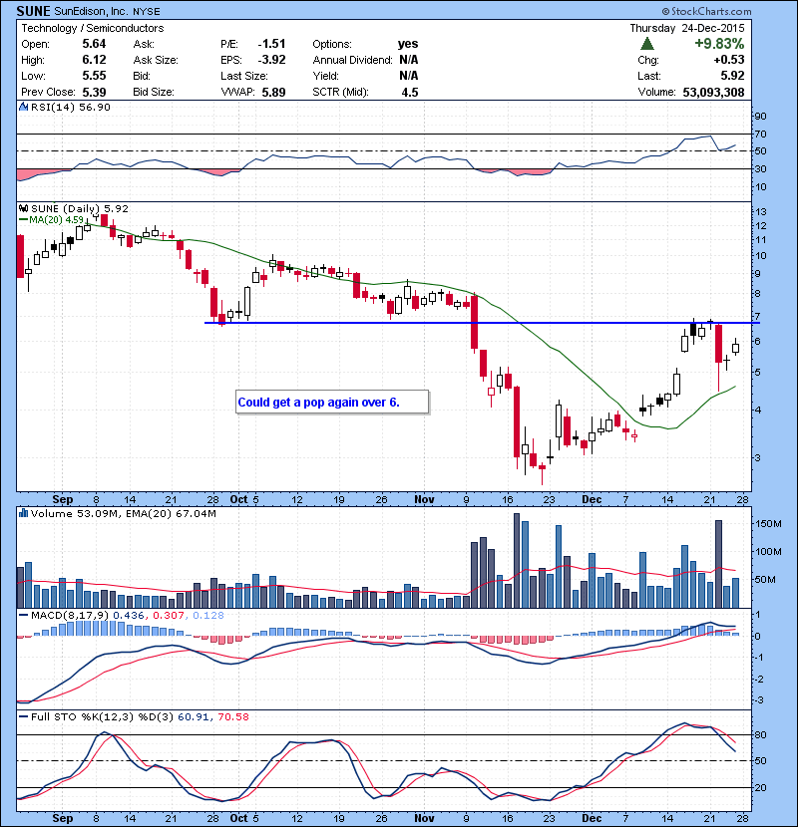
Task: Click the red stochastic %D value 70.58
Action: pyautogui.click(x=232, y=716)
